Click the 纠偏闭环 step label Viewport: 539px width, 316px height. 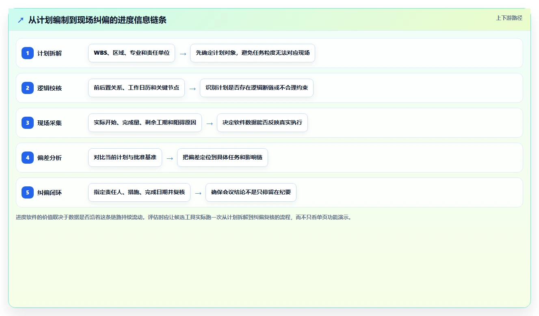[50, 192]
